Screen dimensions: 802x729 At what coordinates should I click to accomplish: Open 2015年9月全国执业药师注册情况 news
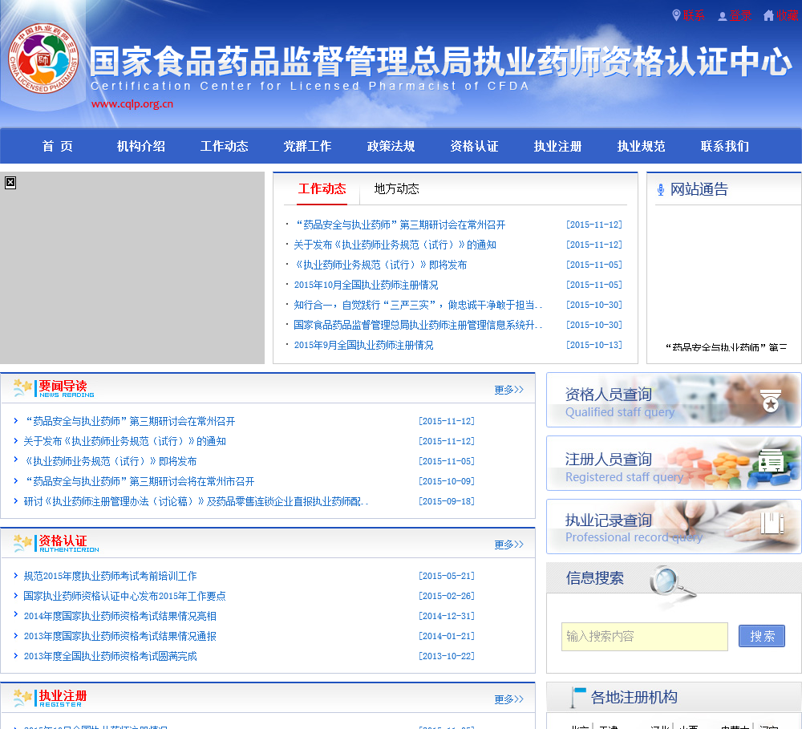tap(363, 346)
